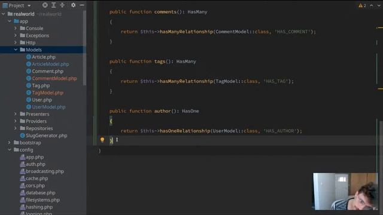Open cors.php config file
Image resolution: width=383 pixels, height=215 pixels.
35,186
